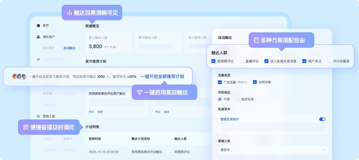Click the 所在地区 section label
Viewport: 359px width, 160px height.
coord(224,92)
